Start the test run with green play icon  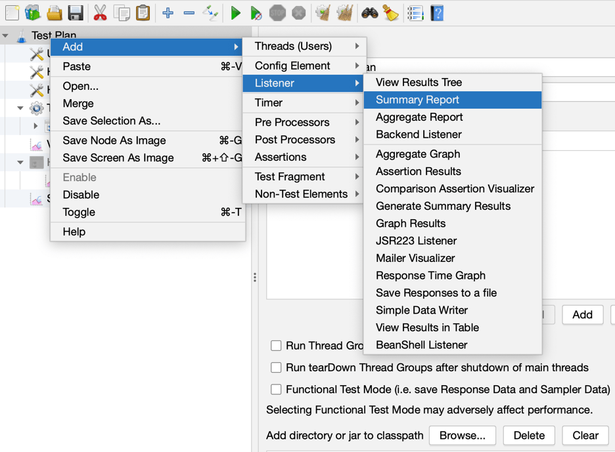click(x=236, y=12)
